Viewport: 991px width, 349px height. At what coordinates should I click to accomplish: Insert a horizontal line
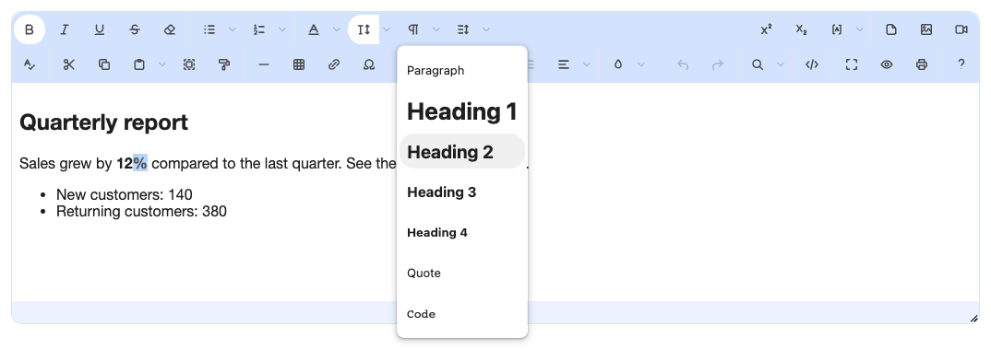tap(264, 64)
